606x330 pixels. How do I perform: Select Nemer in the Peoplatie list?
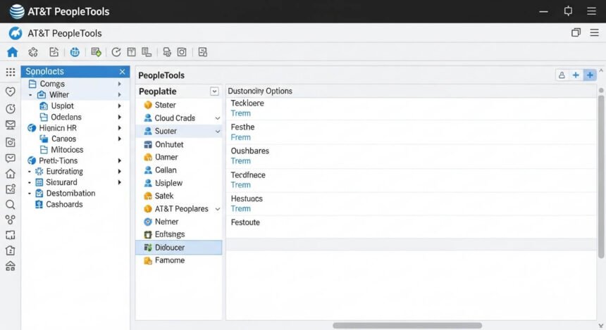point(178,222)
